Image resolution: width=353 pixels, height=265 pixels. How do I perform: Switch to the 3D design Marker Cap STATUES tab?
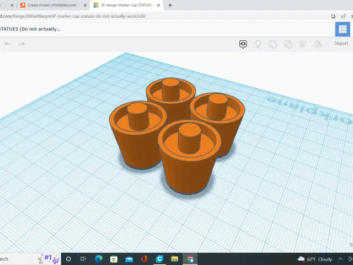click(126, 5)
